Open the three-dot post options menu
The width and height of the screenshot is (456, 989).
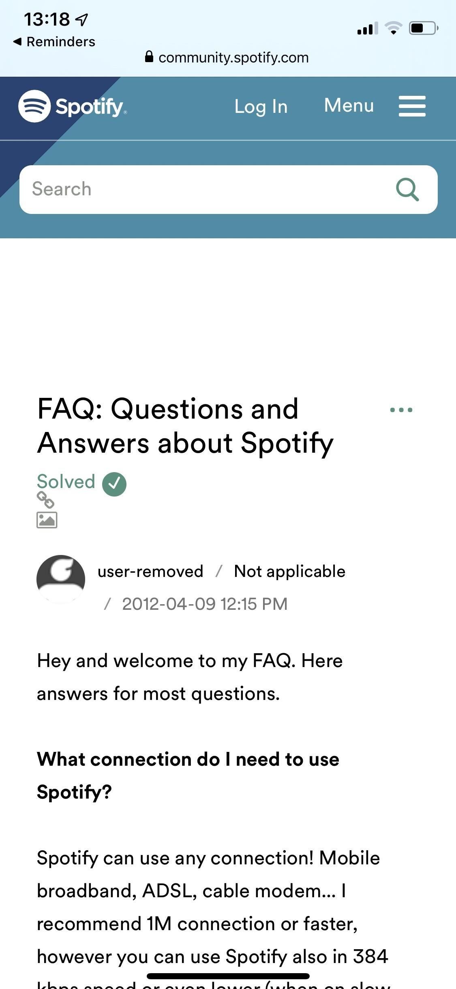[x=401, y=410]
